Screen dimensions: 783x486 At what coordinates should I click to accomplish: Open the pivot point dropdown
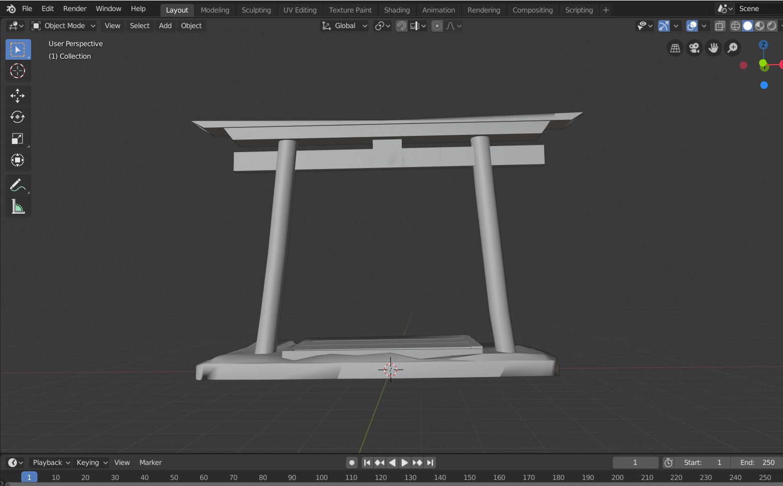tap(383, 26)
